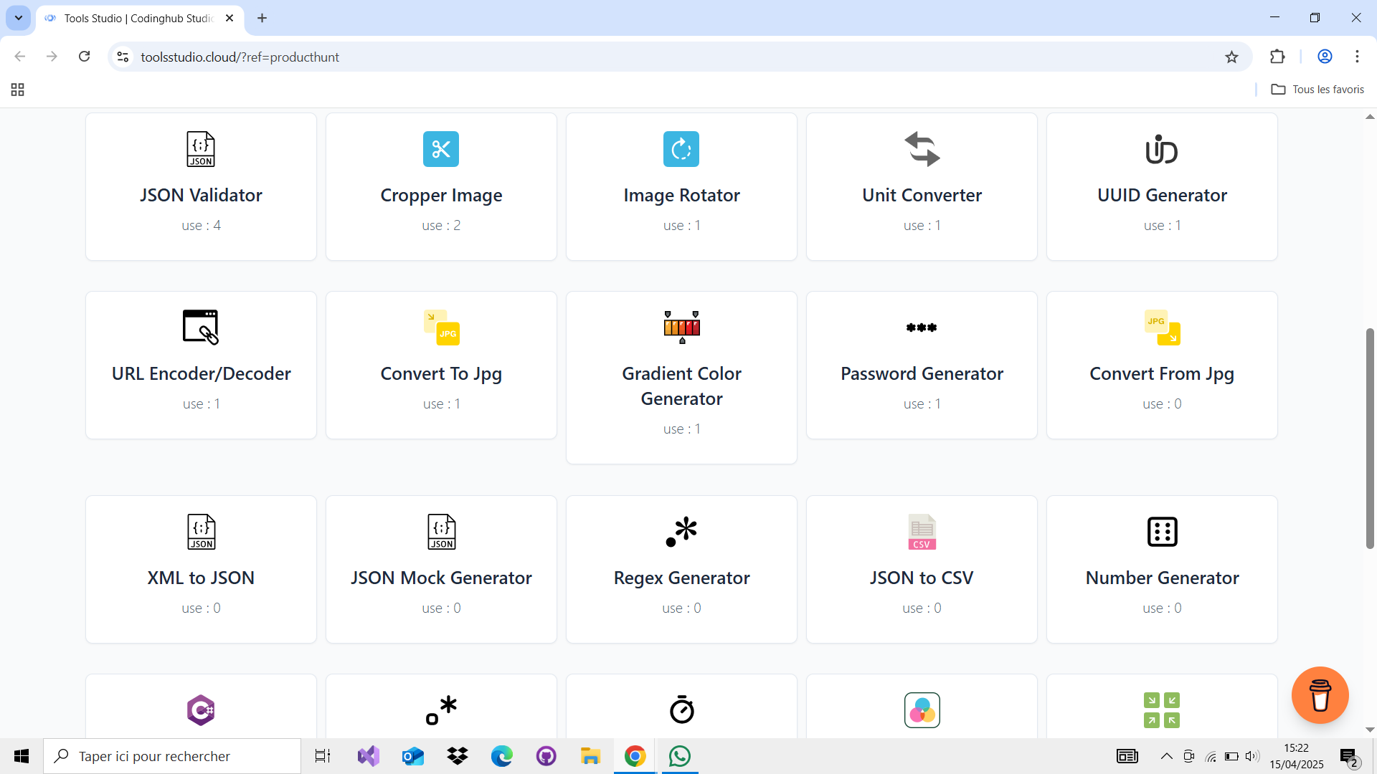Switch to the Tools Studio browser tab
Viewport: 1377px width, 774px height.
(136, 19)
